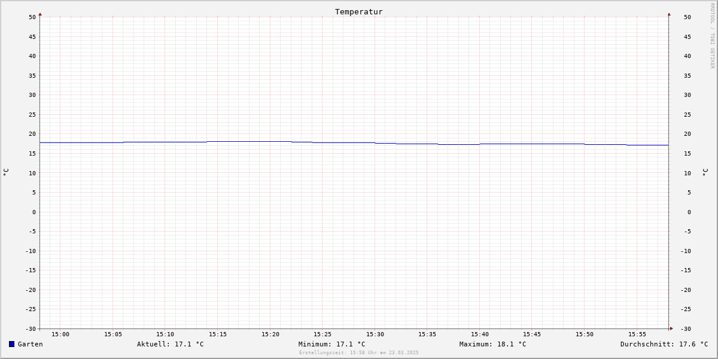718x359 pixels.
Task: Click the chart title 'Temperatur'
Action: pos(359,11)
